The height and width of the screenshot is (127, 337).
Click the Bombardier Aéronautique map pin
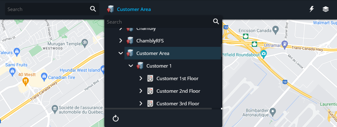click(x=273, y=112)
